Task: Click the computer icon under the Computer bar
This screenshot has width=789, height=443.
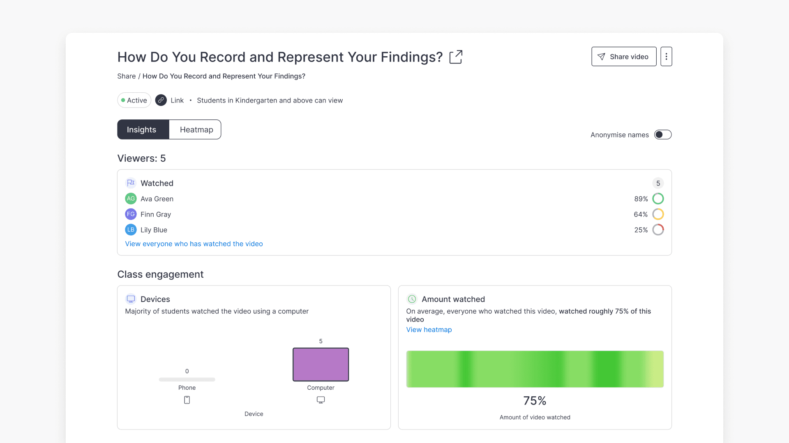Action: coord(321,400)
